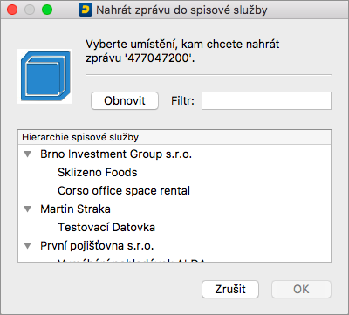Close the dialog with the red button

12,10
